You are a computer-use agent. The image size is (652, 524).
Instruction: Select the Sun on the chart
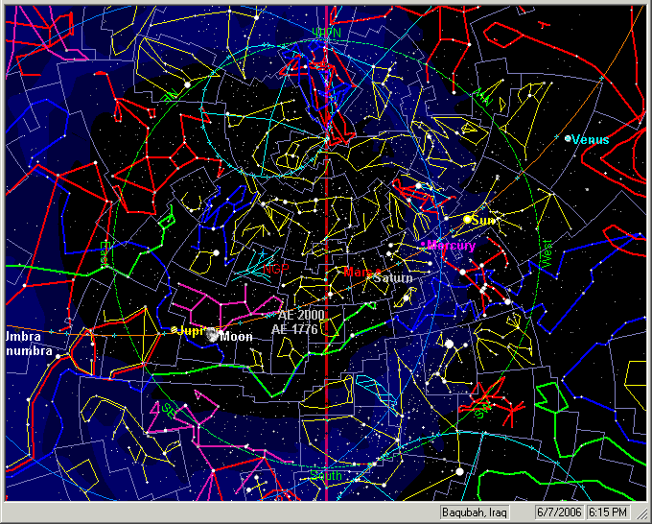click(x=467, y=220)
